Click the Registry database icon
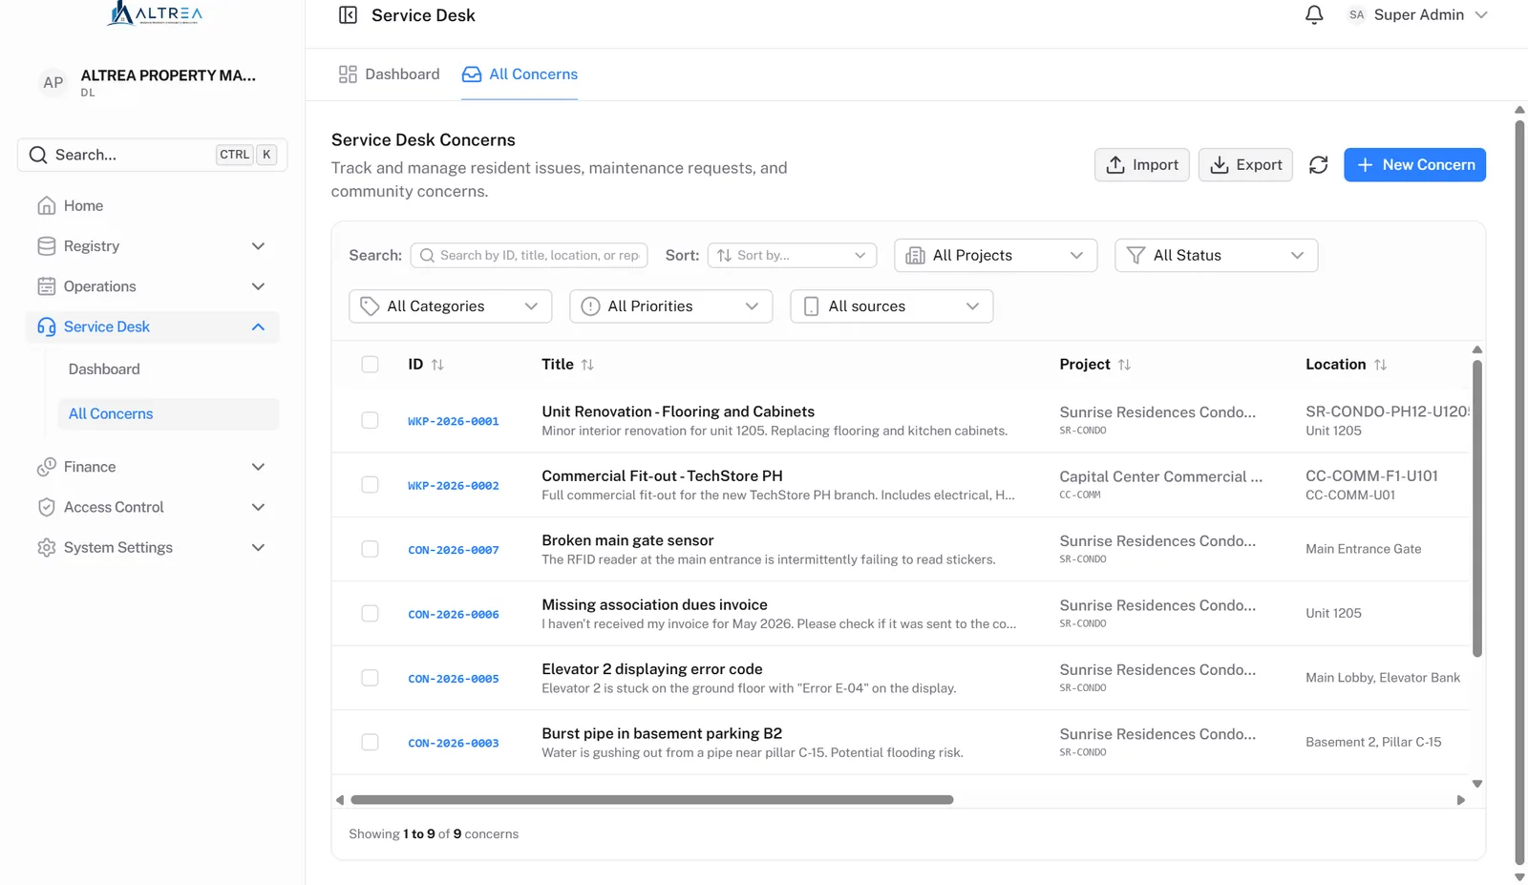The width and height of the screenshot is (1528, 885). [46, 246]
